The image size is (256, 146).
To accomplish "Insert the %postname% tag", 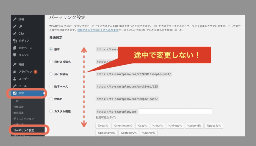I will click(x=106, y=133).
